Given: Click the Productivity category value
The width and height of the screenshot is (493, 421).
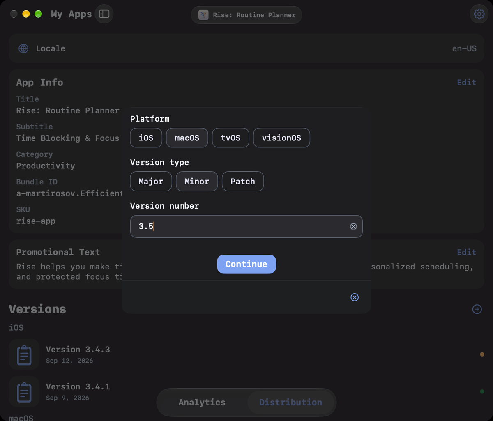Looking at the screenshot, I should click(x=46, y=166).
